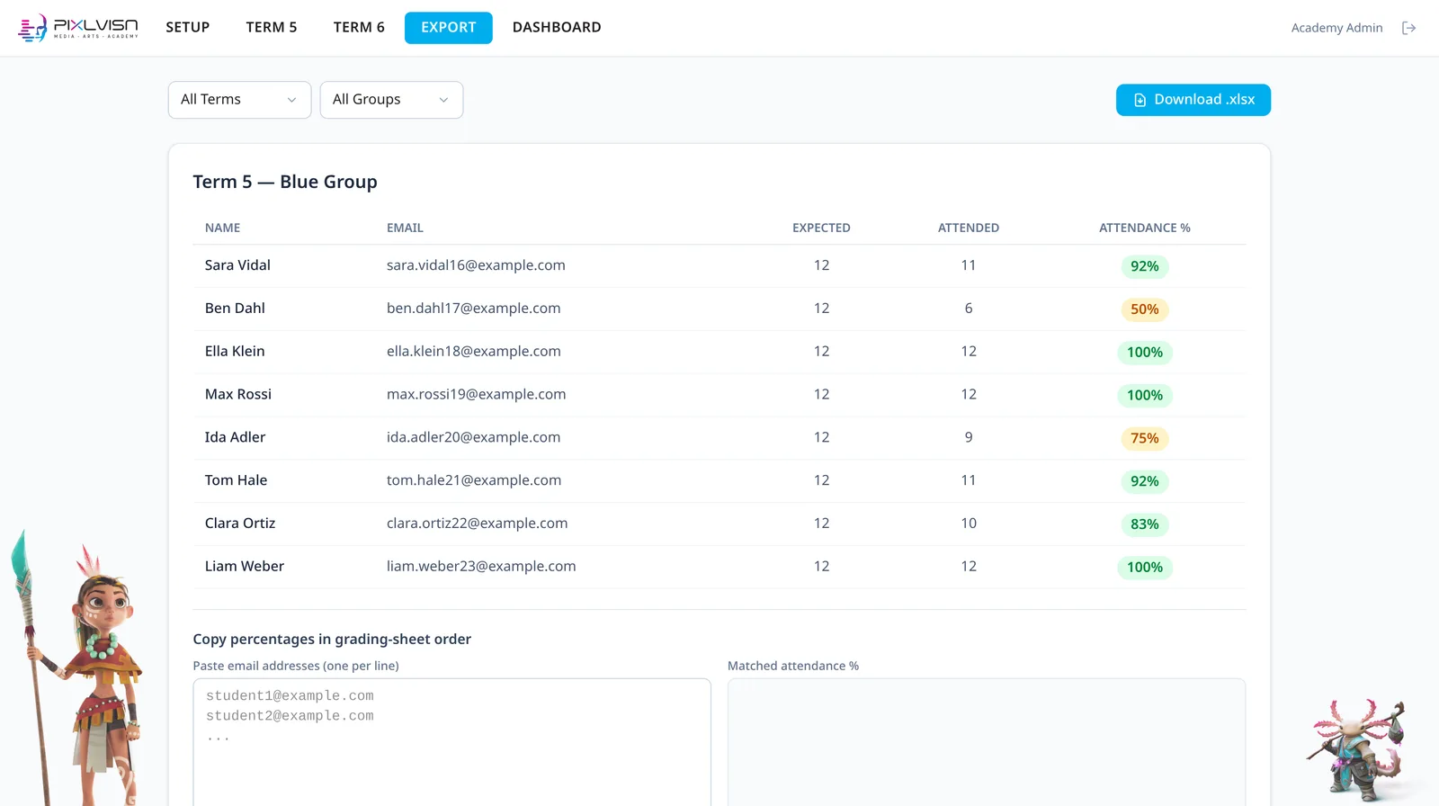Click Ida Adler's 75% attendance badge
This screenshot has width=1439, height=806.
(x=1145, y=439)
